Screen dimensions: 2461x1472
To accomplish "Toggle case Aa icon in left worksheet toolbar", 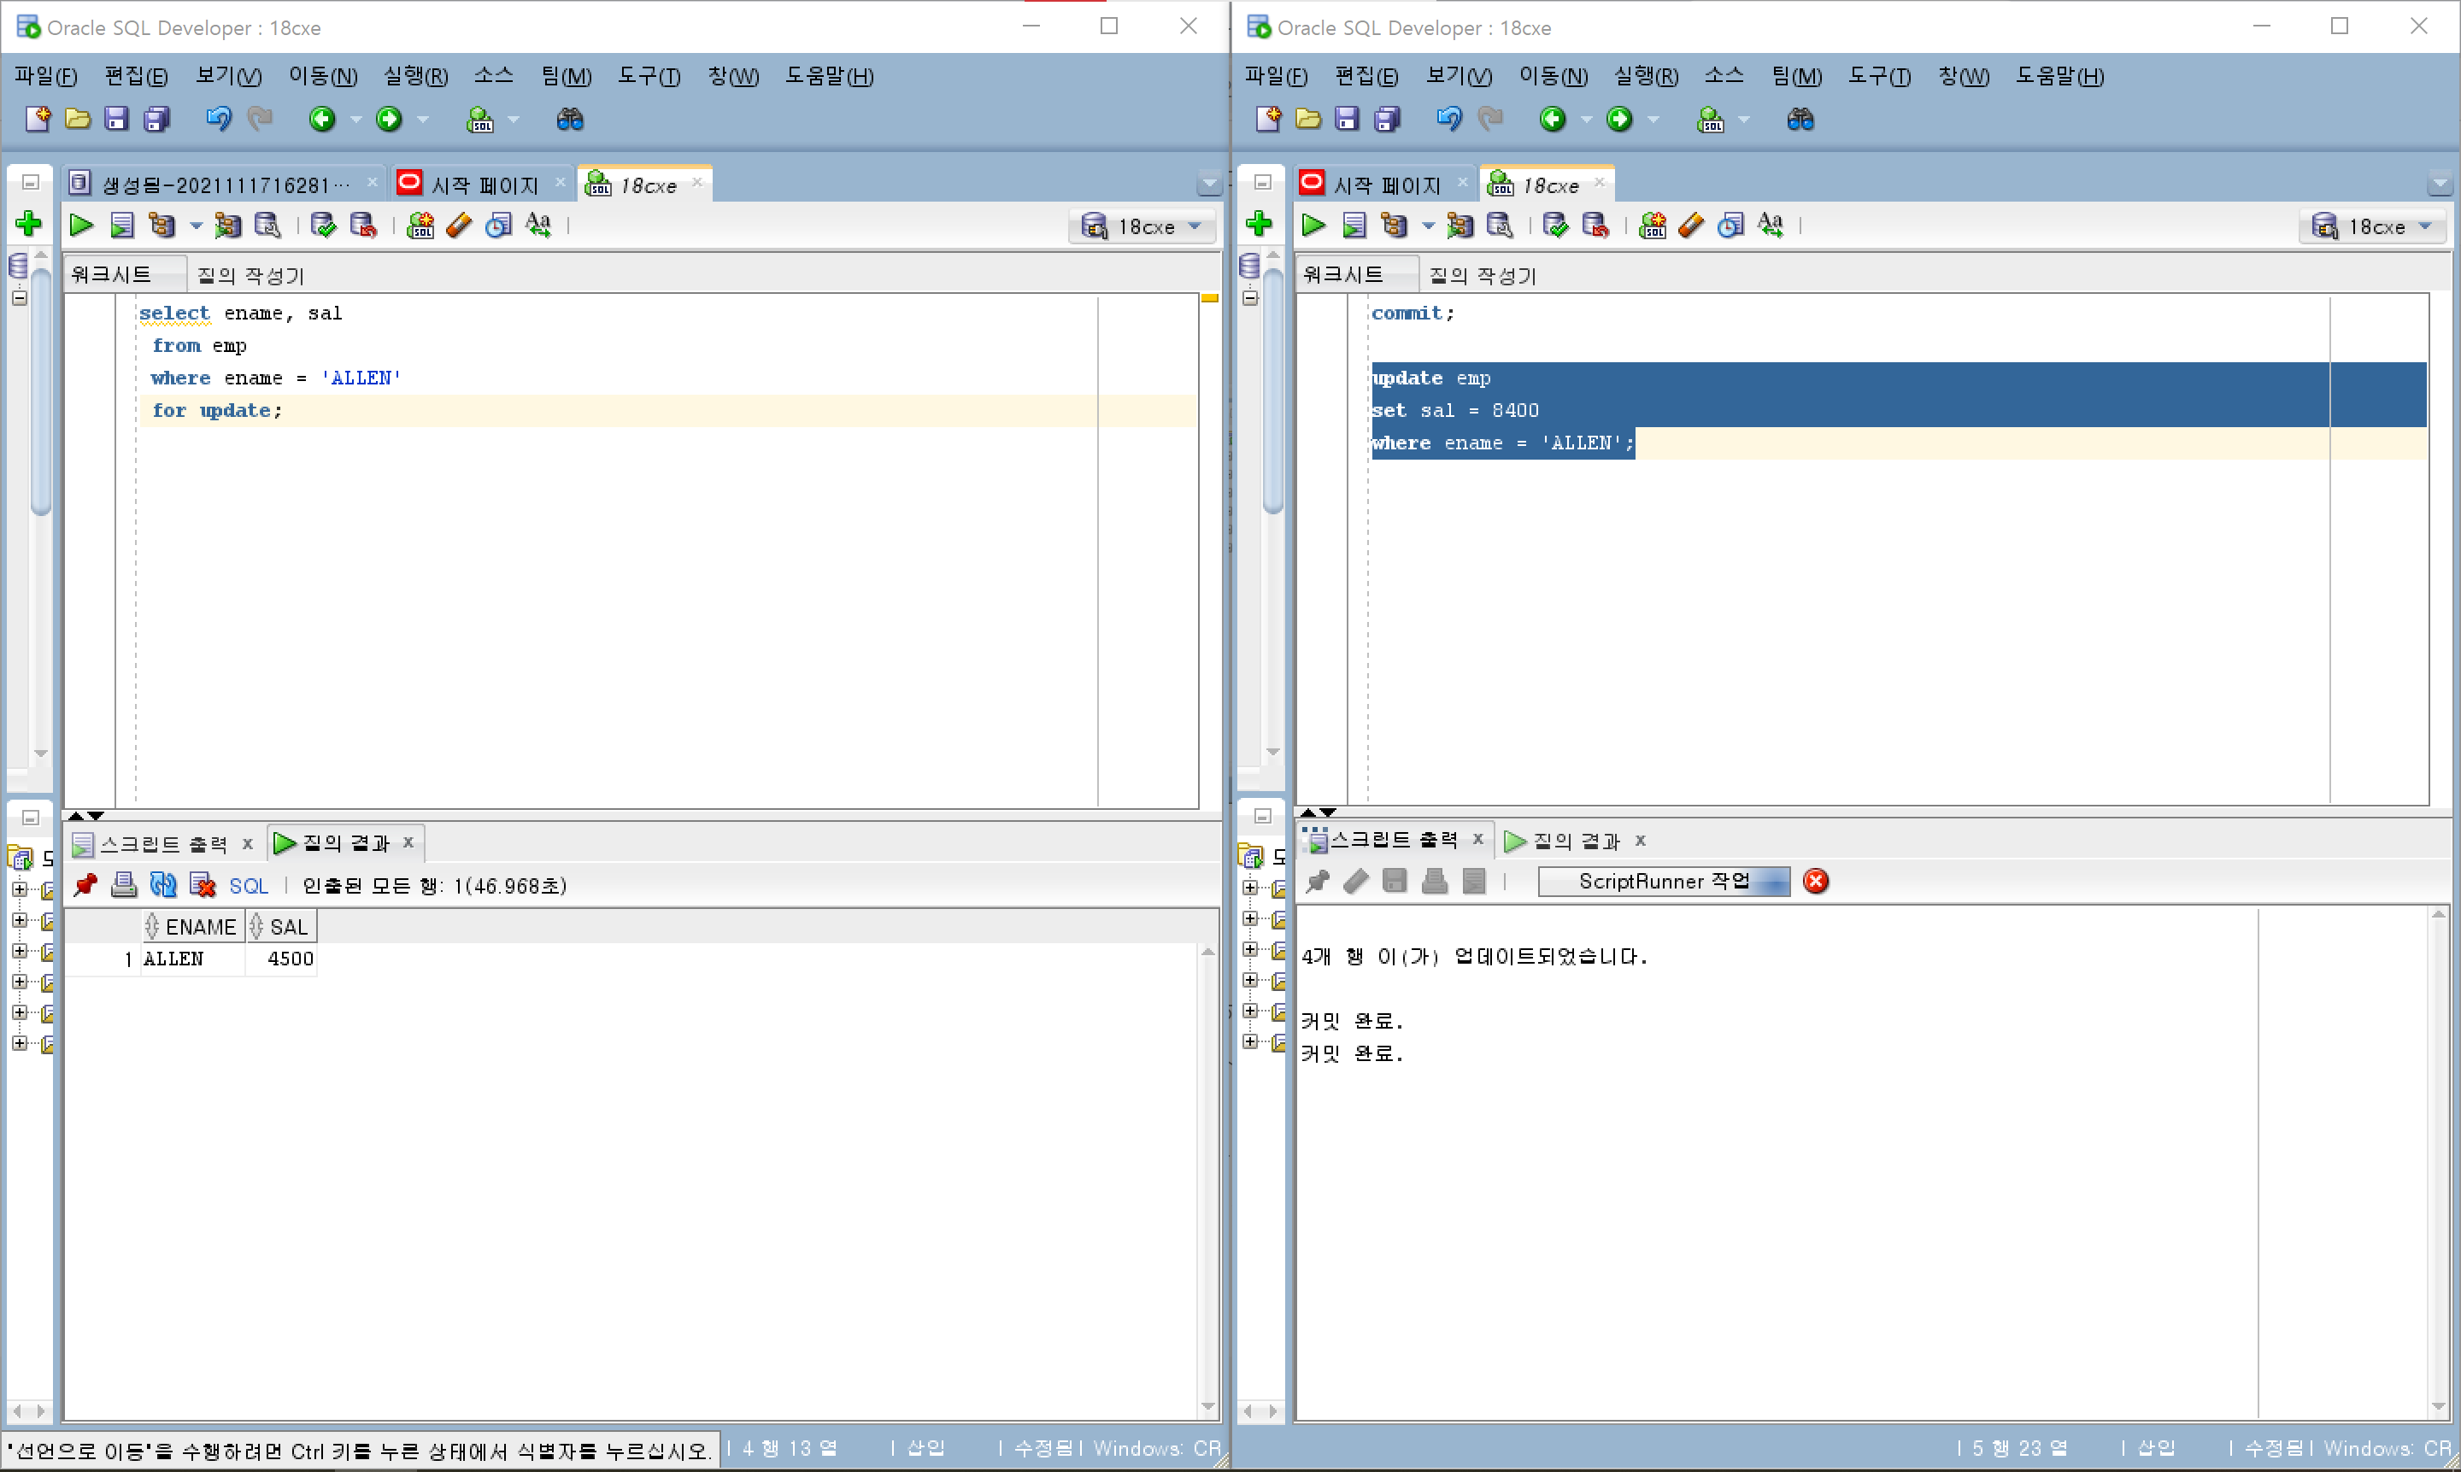I will coord(538,226).
